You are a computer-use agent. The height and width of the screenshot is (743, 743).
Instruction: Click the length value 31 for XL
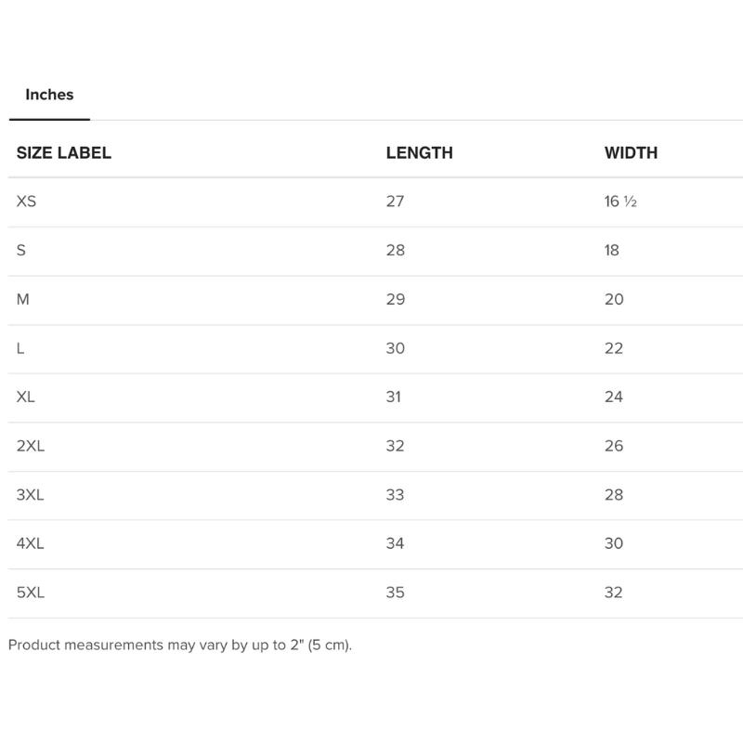pos(394,398)
